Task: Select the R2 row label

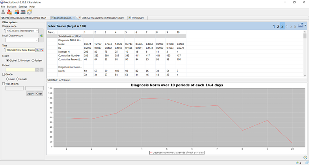Action: pyautogui.click(x=60, y=48)
